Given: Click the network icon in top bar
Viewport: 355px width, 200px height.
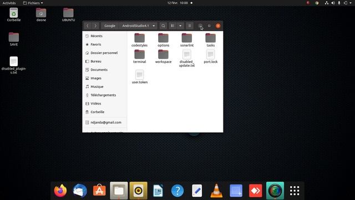Looking at the screenshot, I should point(327,3).
